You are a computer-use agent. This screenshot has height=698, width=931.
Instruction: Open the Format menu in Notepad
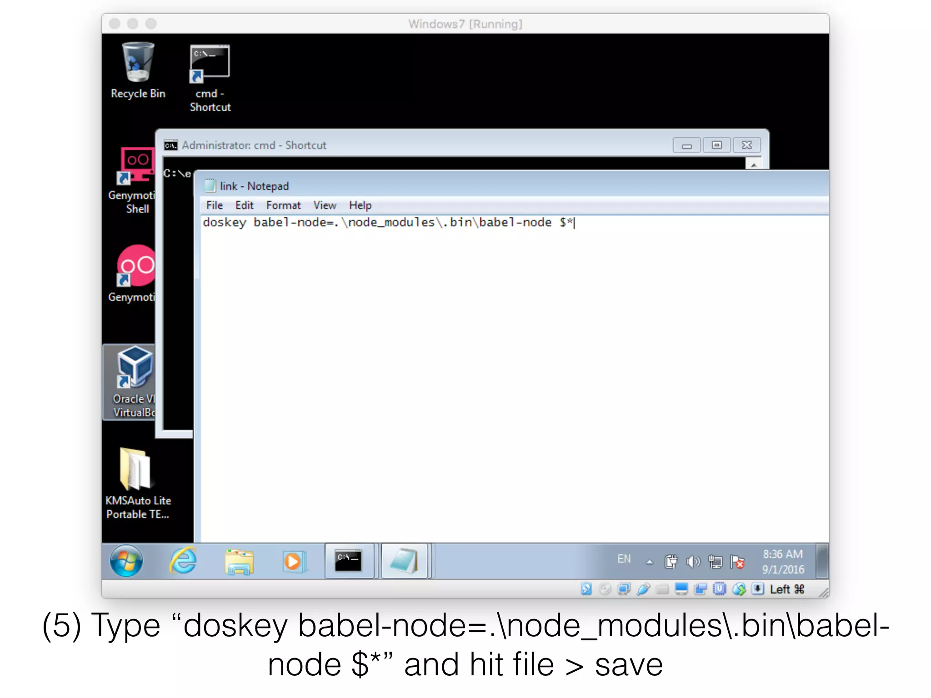[283, 205]
